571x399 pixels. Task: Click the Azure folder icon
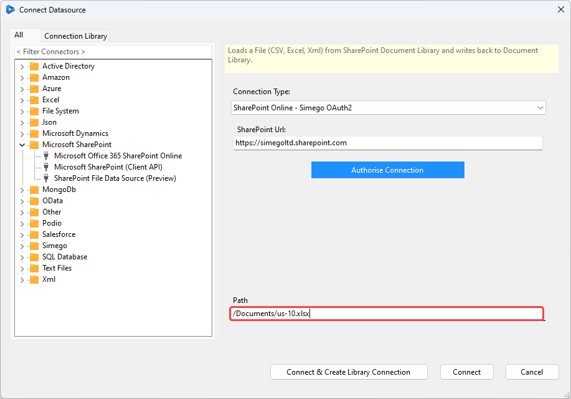click(x=34, y=88)
